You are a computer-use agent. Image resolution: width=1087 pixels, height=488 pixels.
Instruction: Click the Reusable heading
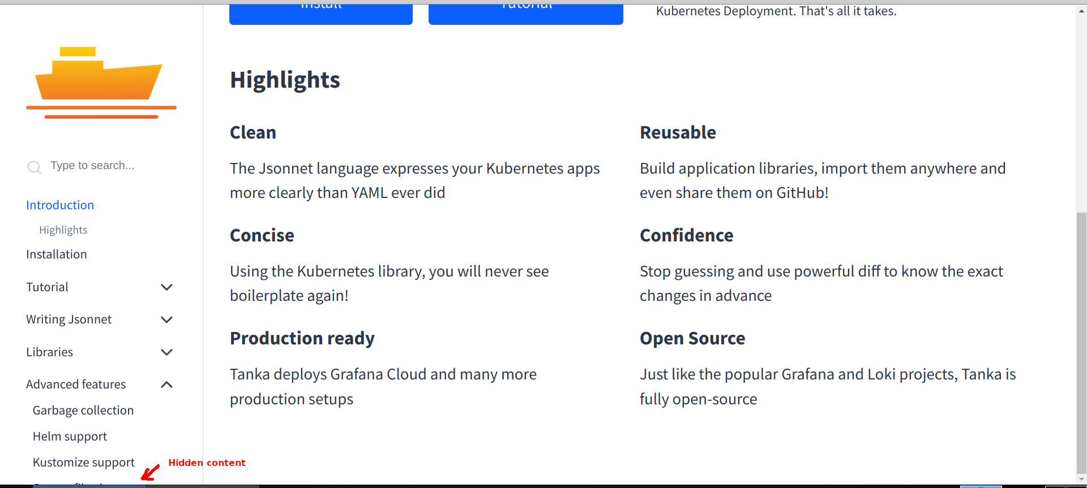point(678,132)
